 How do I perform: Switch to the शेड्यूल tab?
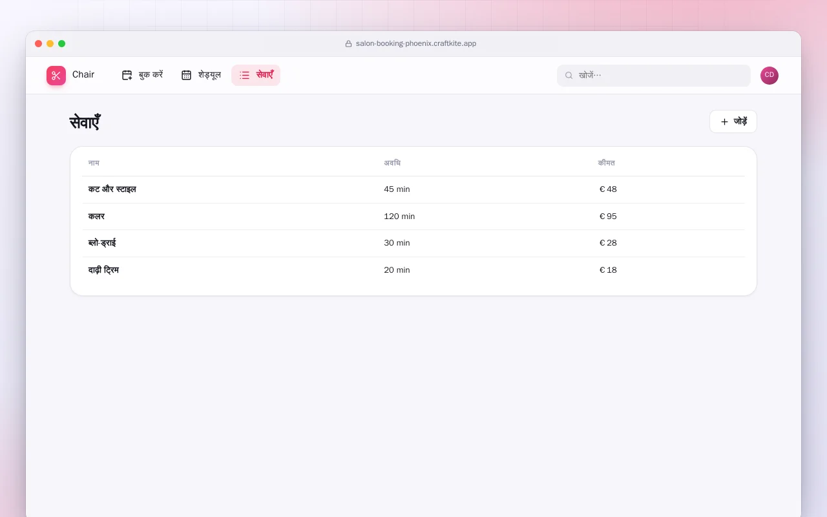tap(201, 75)
